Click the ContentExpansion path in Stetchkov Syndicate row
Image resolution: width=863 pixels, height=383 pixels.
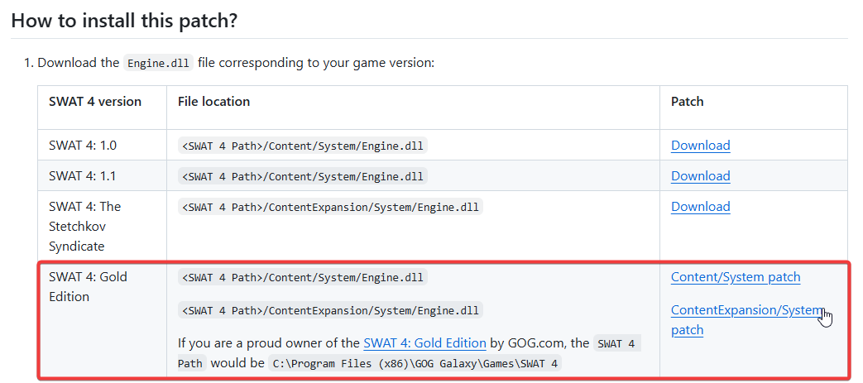coord(330,207)
